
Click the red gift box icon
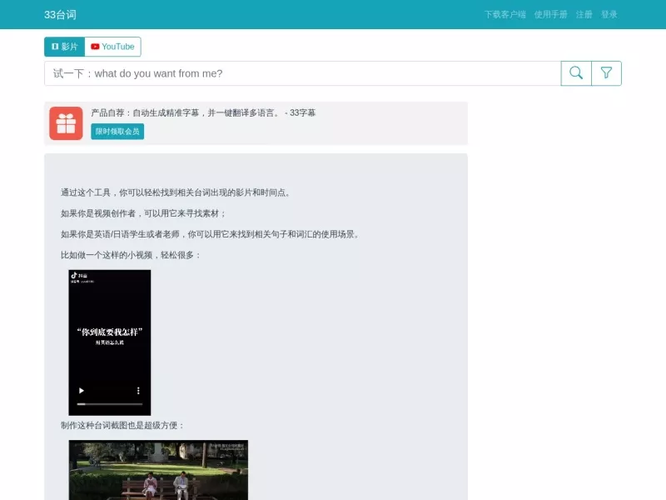click(x=66, y=123)
